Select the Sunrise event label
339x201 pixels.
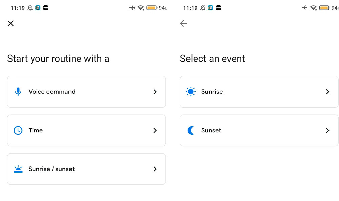(x=212, y=92)
